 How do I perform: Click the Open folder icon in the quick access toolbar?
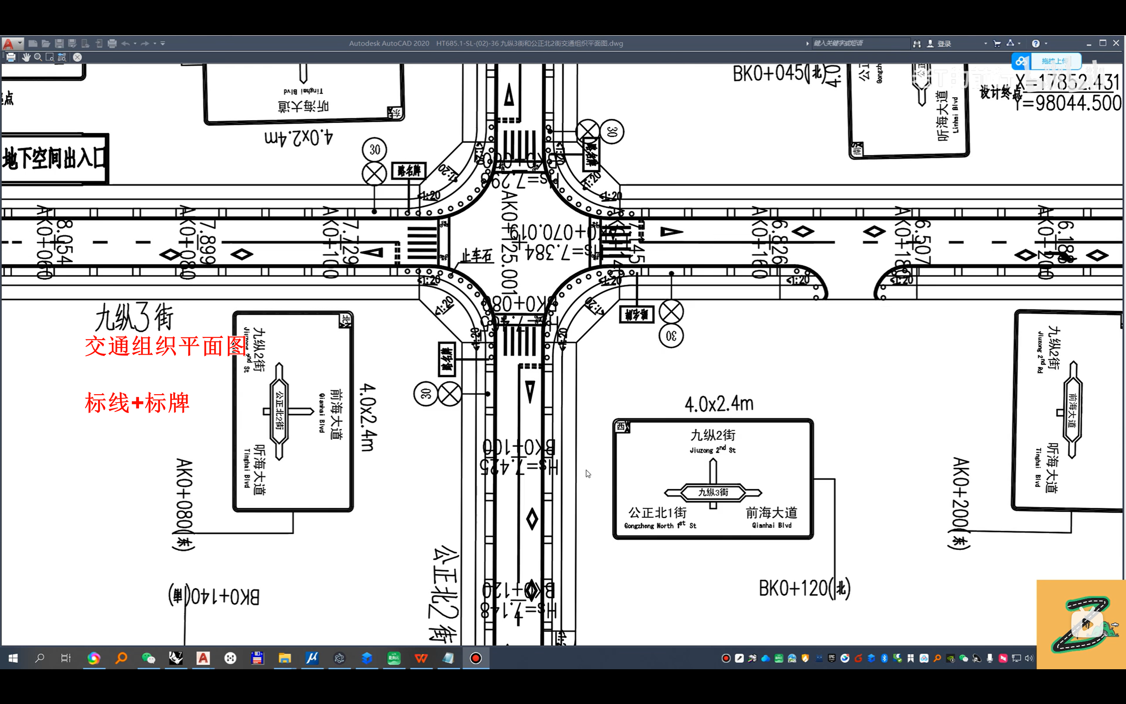tap(46, 43)
